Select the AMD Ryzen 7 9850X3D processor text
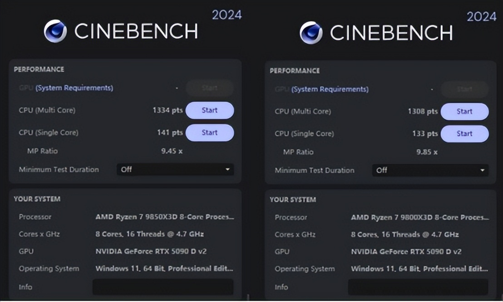This screenshot has height=302, width=503. pyautogui.click(x=164, y=217)
